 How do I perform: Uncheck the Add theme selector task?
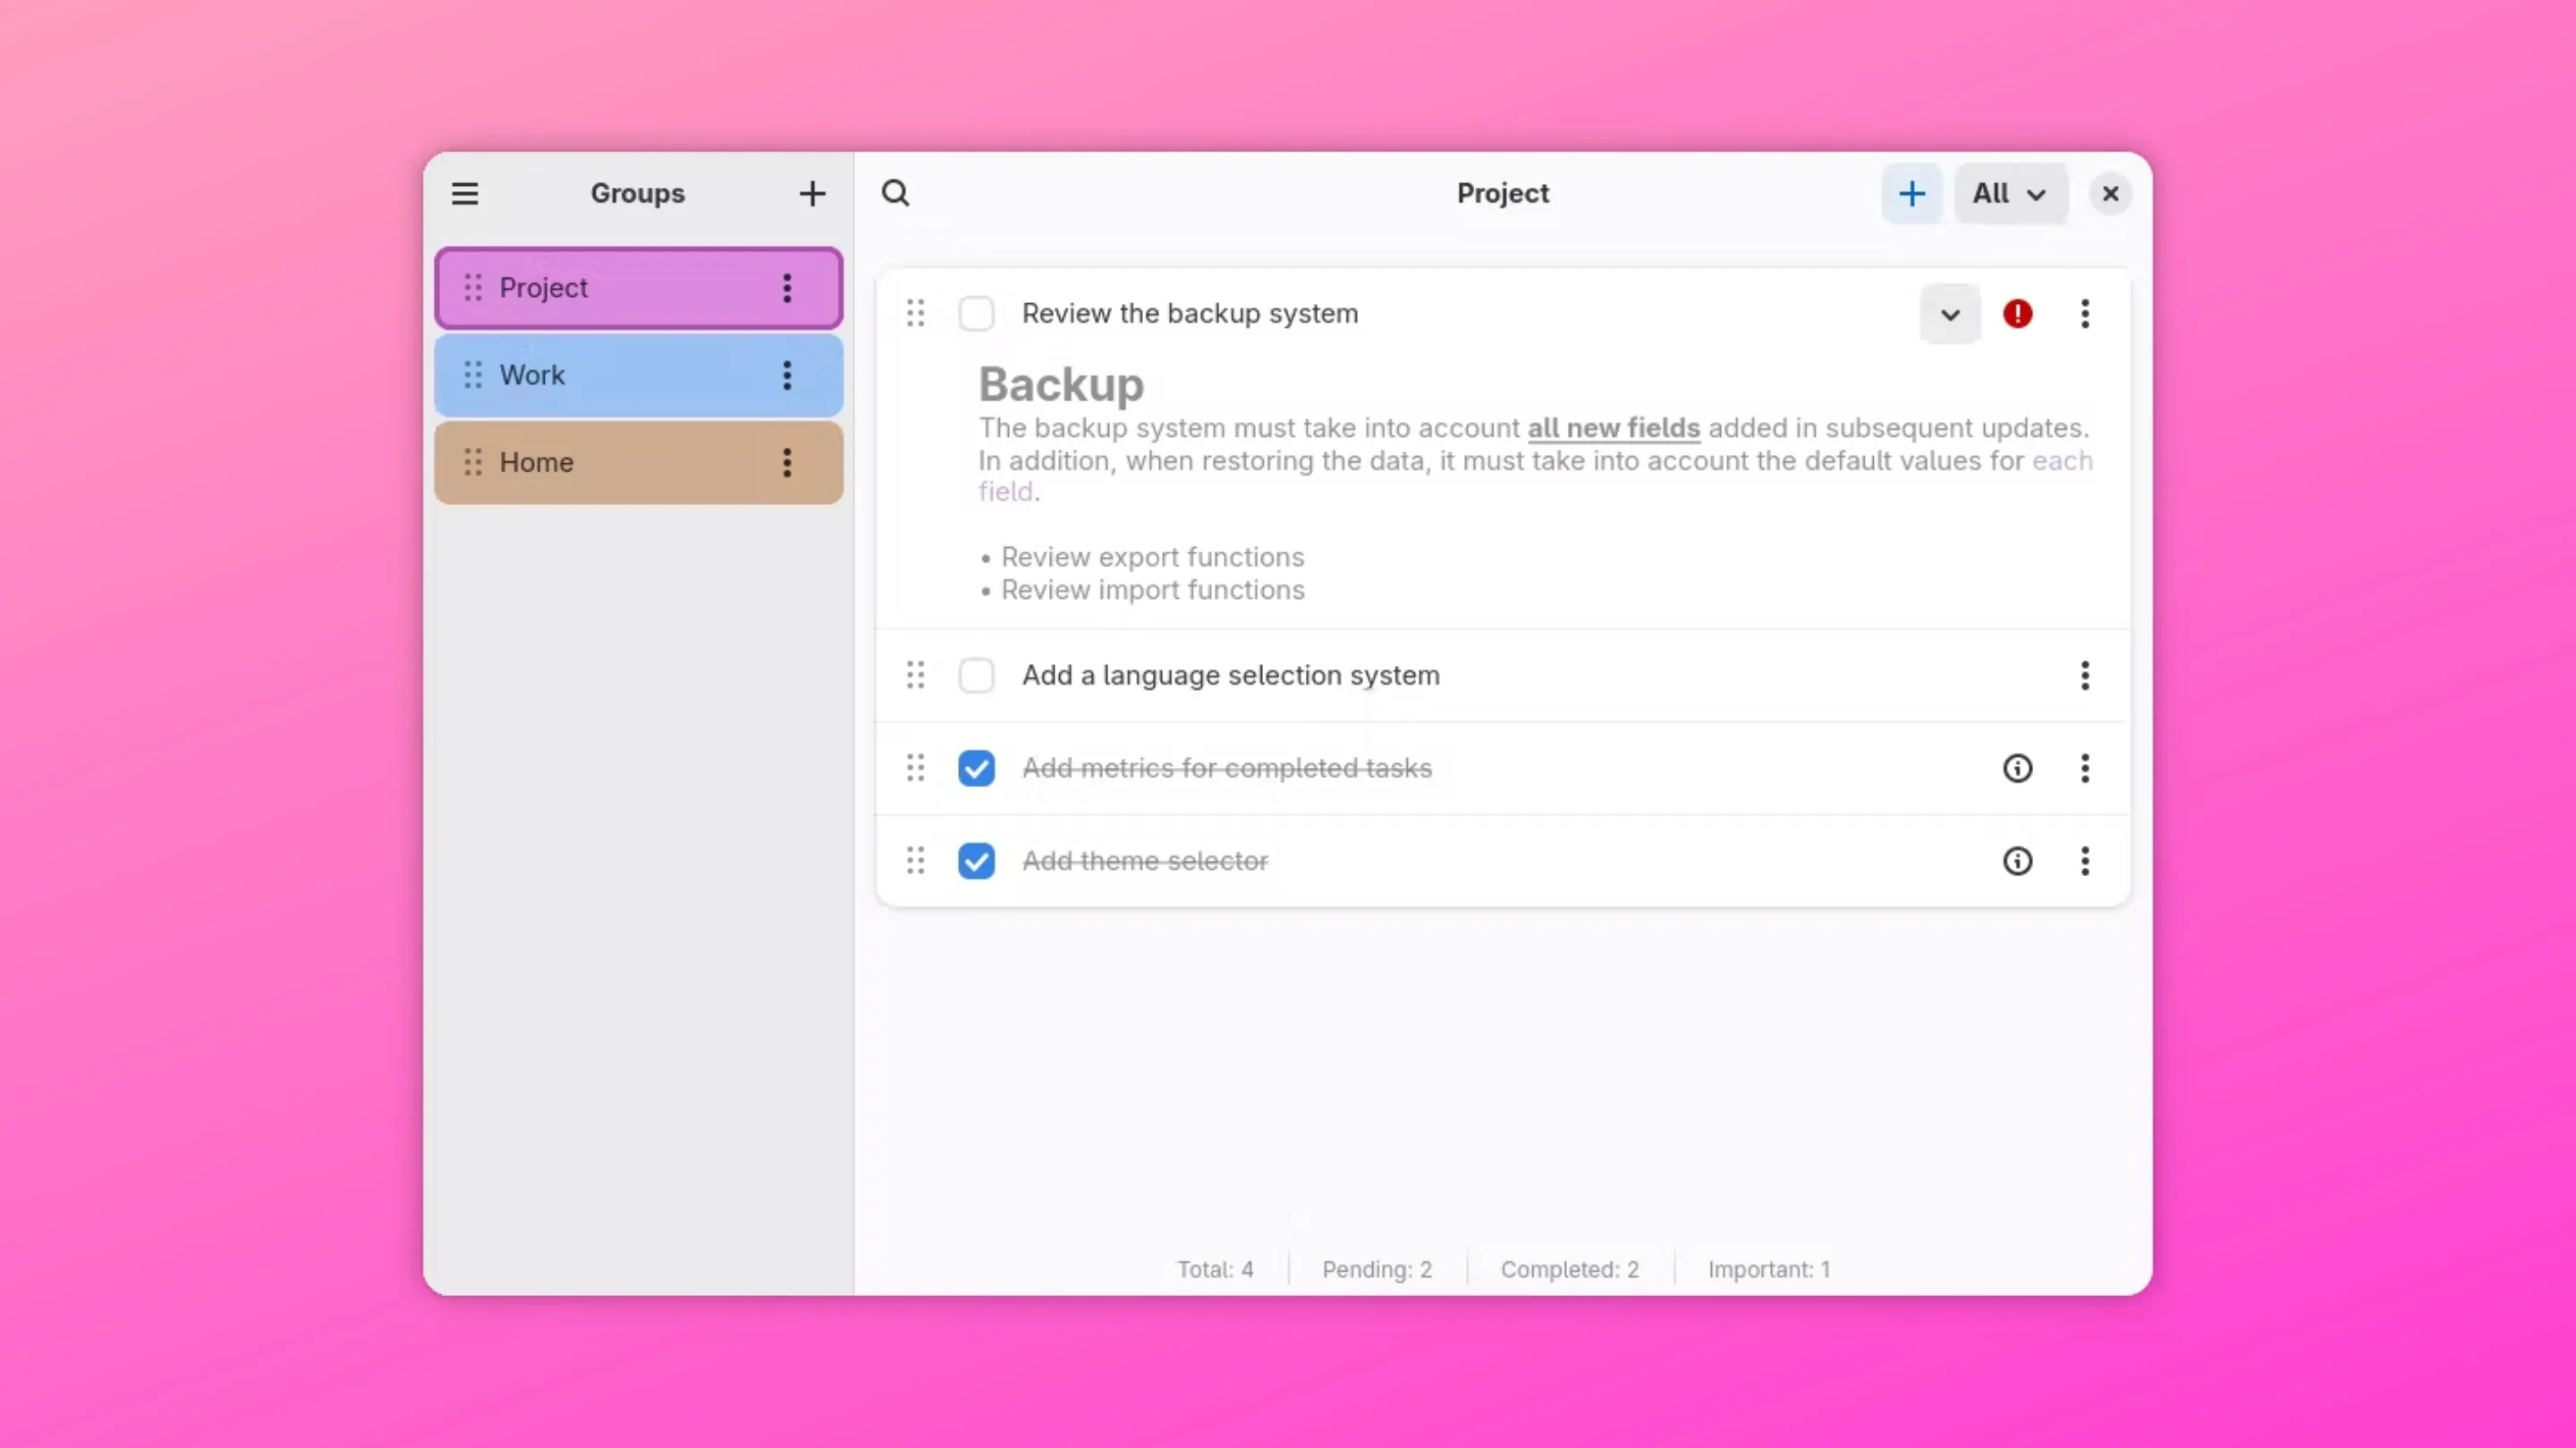tap(976, 862)
